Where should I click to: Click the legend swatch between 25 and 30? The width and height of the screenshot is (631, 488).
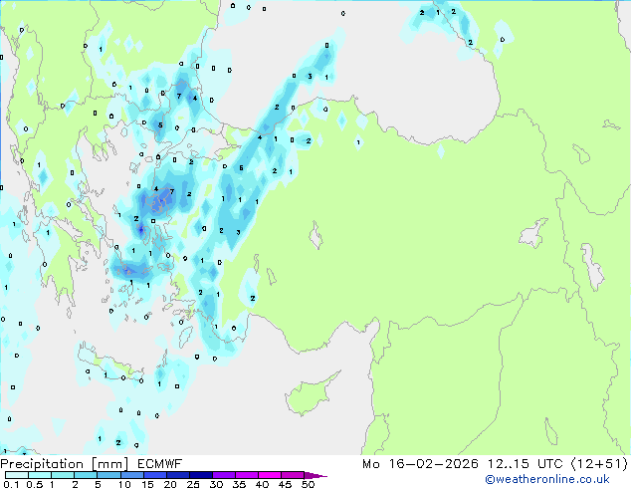[x=201, y=475]
